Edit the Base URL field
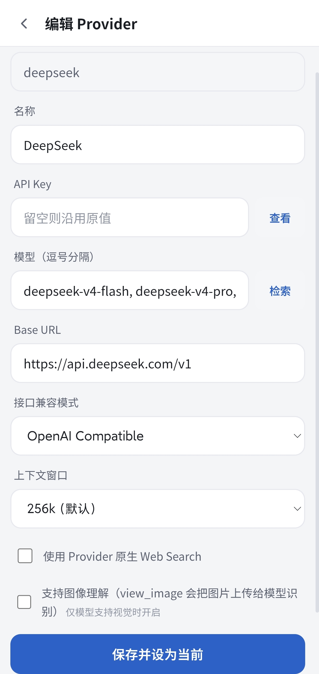The image size is (319, 674). click(x=158, y=363)
